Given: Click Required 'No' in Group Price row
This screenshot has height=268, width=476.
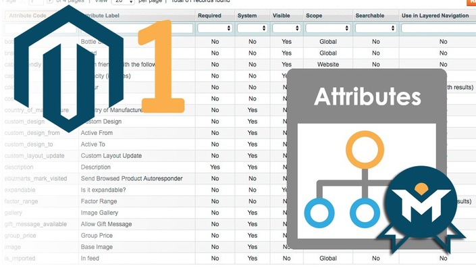Looking at the screenshot, I should 215,236.
